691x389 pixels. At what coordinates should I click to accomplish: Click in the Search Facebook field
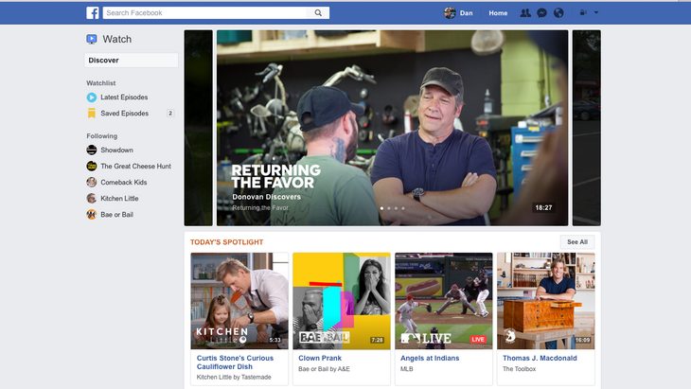(208, 13)
